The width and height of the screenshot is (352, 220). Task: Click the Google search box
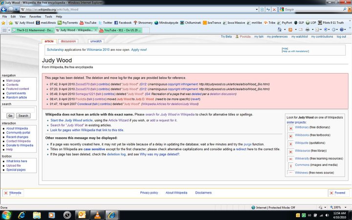pyautogui.click(x=313, y=9)
